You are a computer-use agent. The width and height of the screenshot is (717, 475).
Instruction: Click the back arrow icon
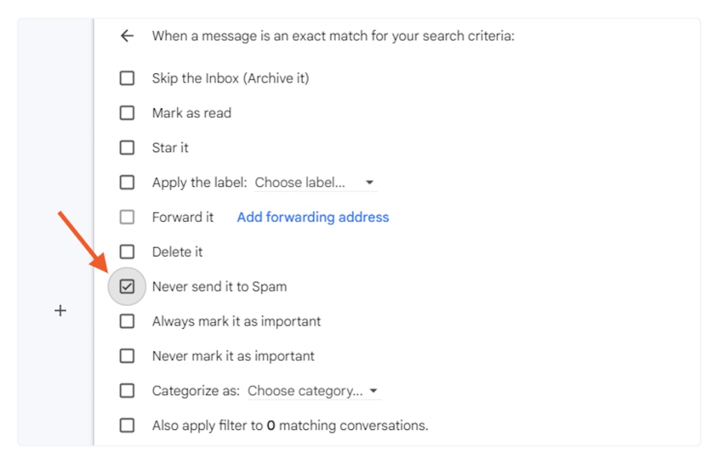pyautogui.click(x=127, y=35)
